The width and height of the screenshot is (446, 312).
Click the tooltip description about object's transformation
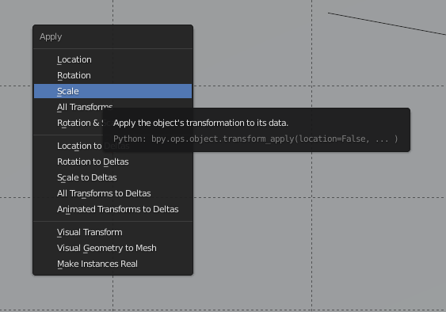point(200,123)
